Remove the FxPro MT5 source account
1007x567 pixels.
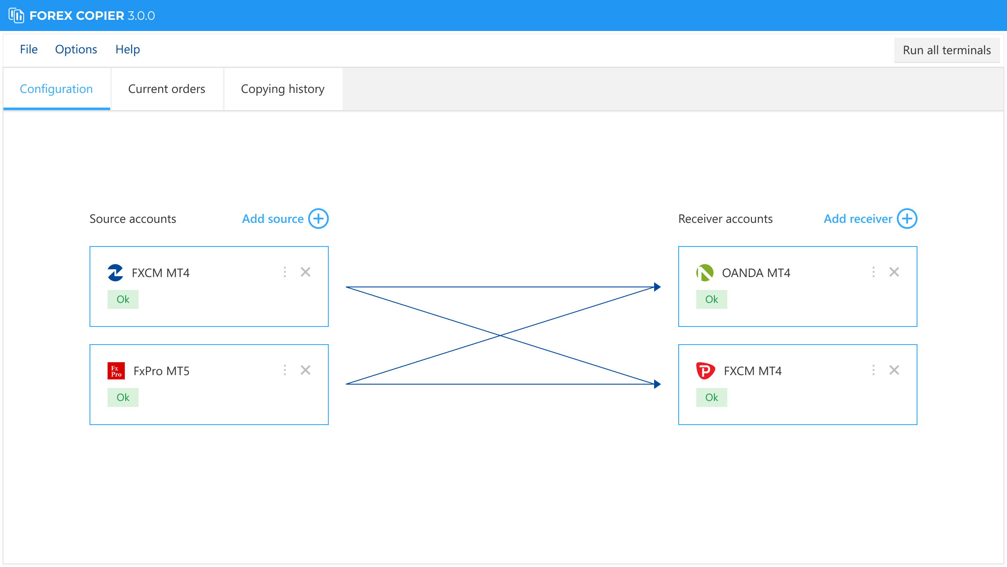(306, 370)
